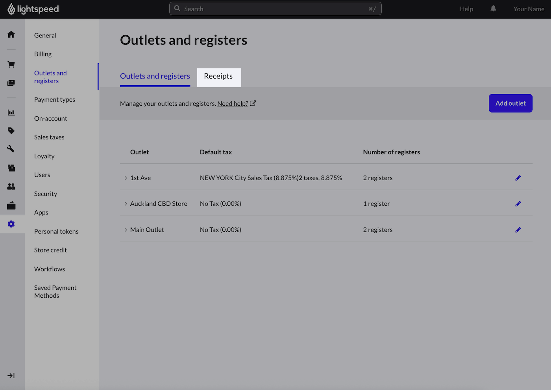Expand the 1st Ave outlet row

(x=126, y=178)
